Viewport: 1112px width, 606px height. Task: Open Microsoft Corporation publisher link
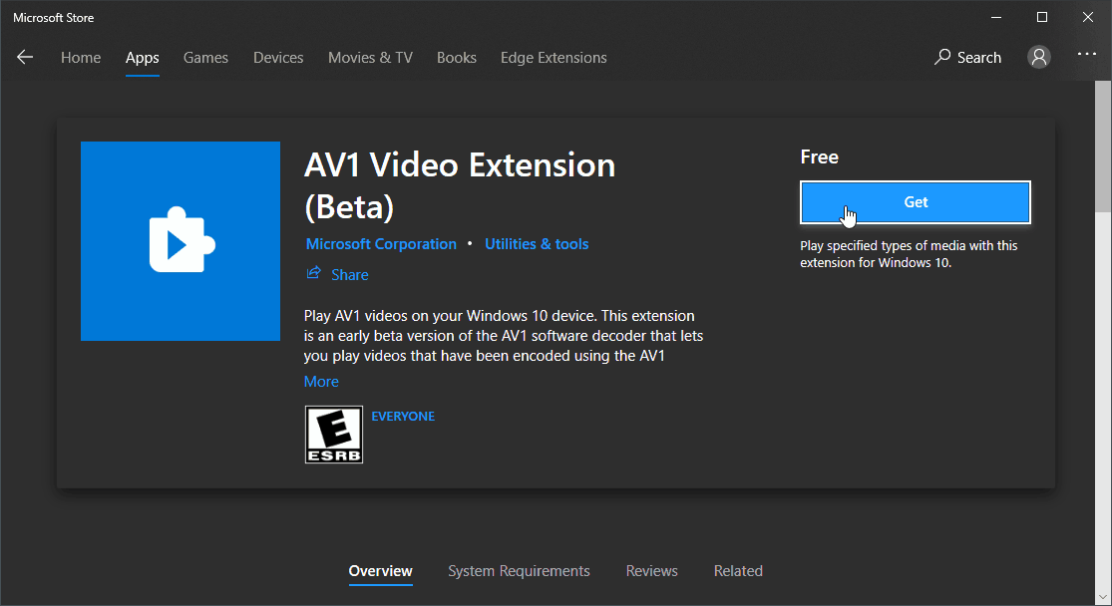[x=381, y=244]
